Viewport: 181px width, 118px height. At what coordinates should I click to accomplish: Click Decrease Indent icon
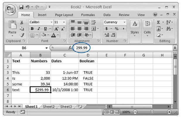pyautogui.click(x=73, y=35)
